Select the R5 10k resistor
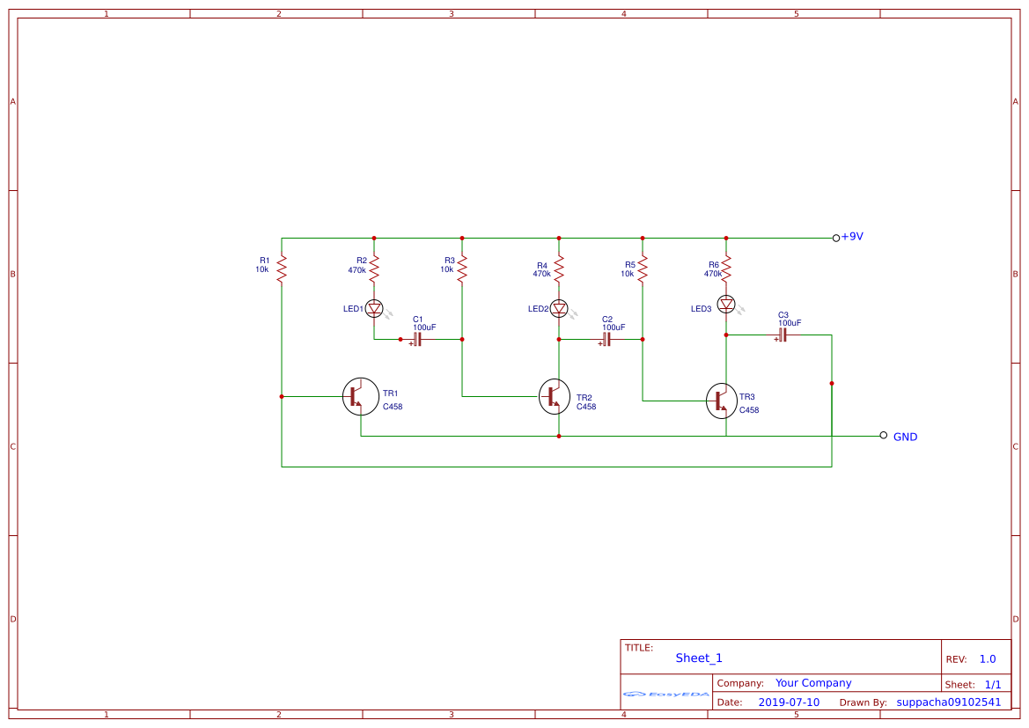The width and height of the screenshot is (1029, 728). 643,268
